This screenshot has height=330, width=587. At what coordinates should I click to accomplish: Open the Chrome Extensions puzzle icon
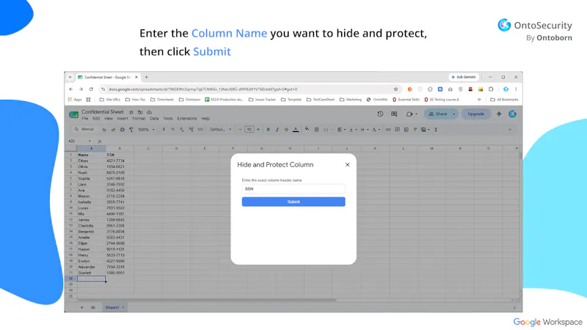tap(491, 89)
